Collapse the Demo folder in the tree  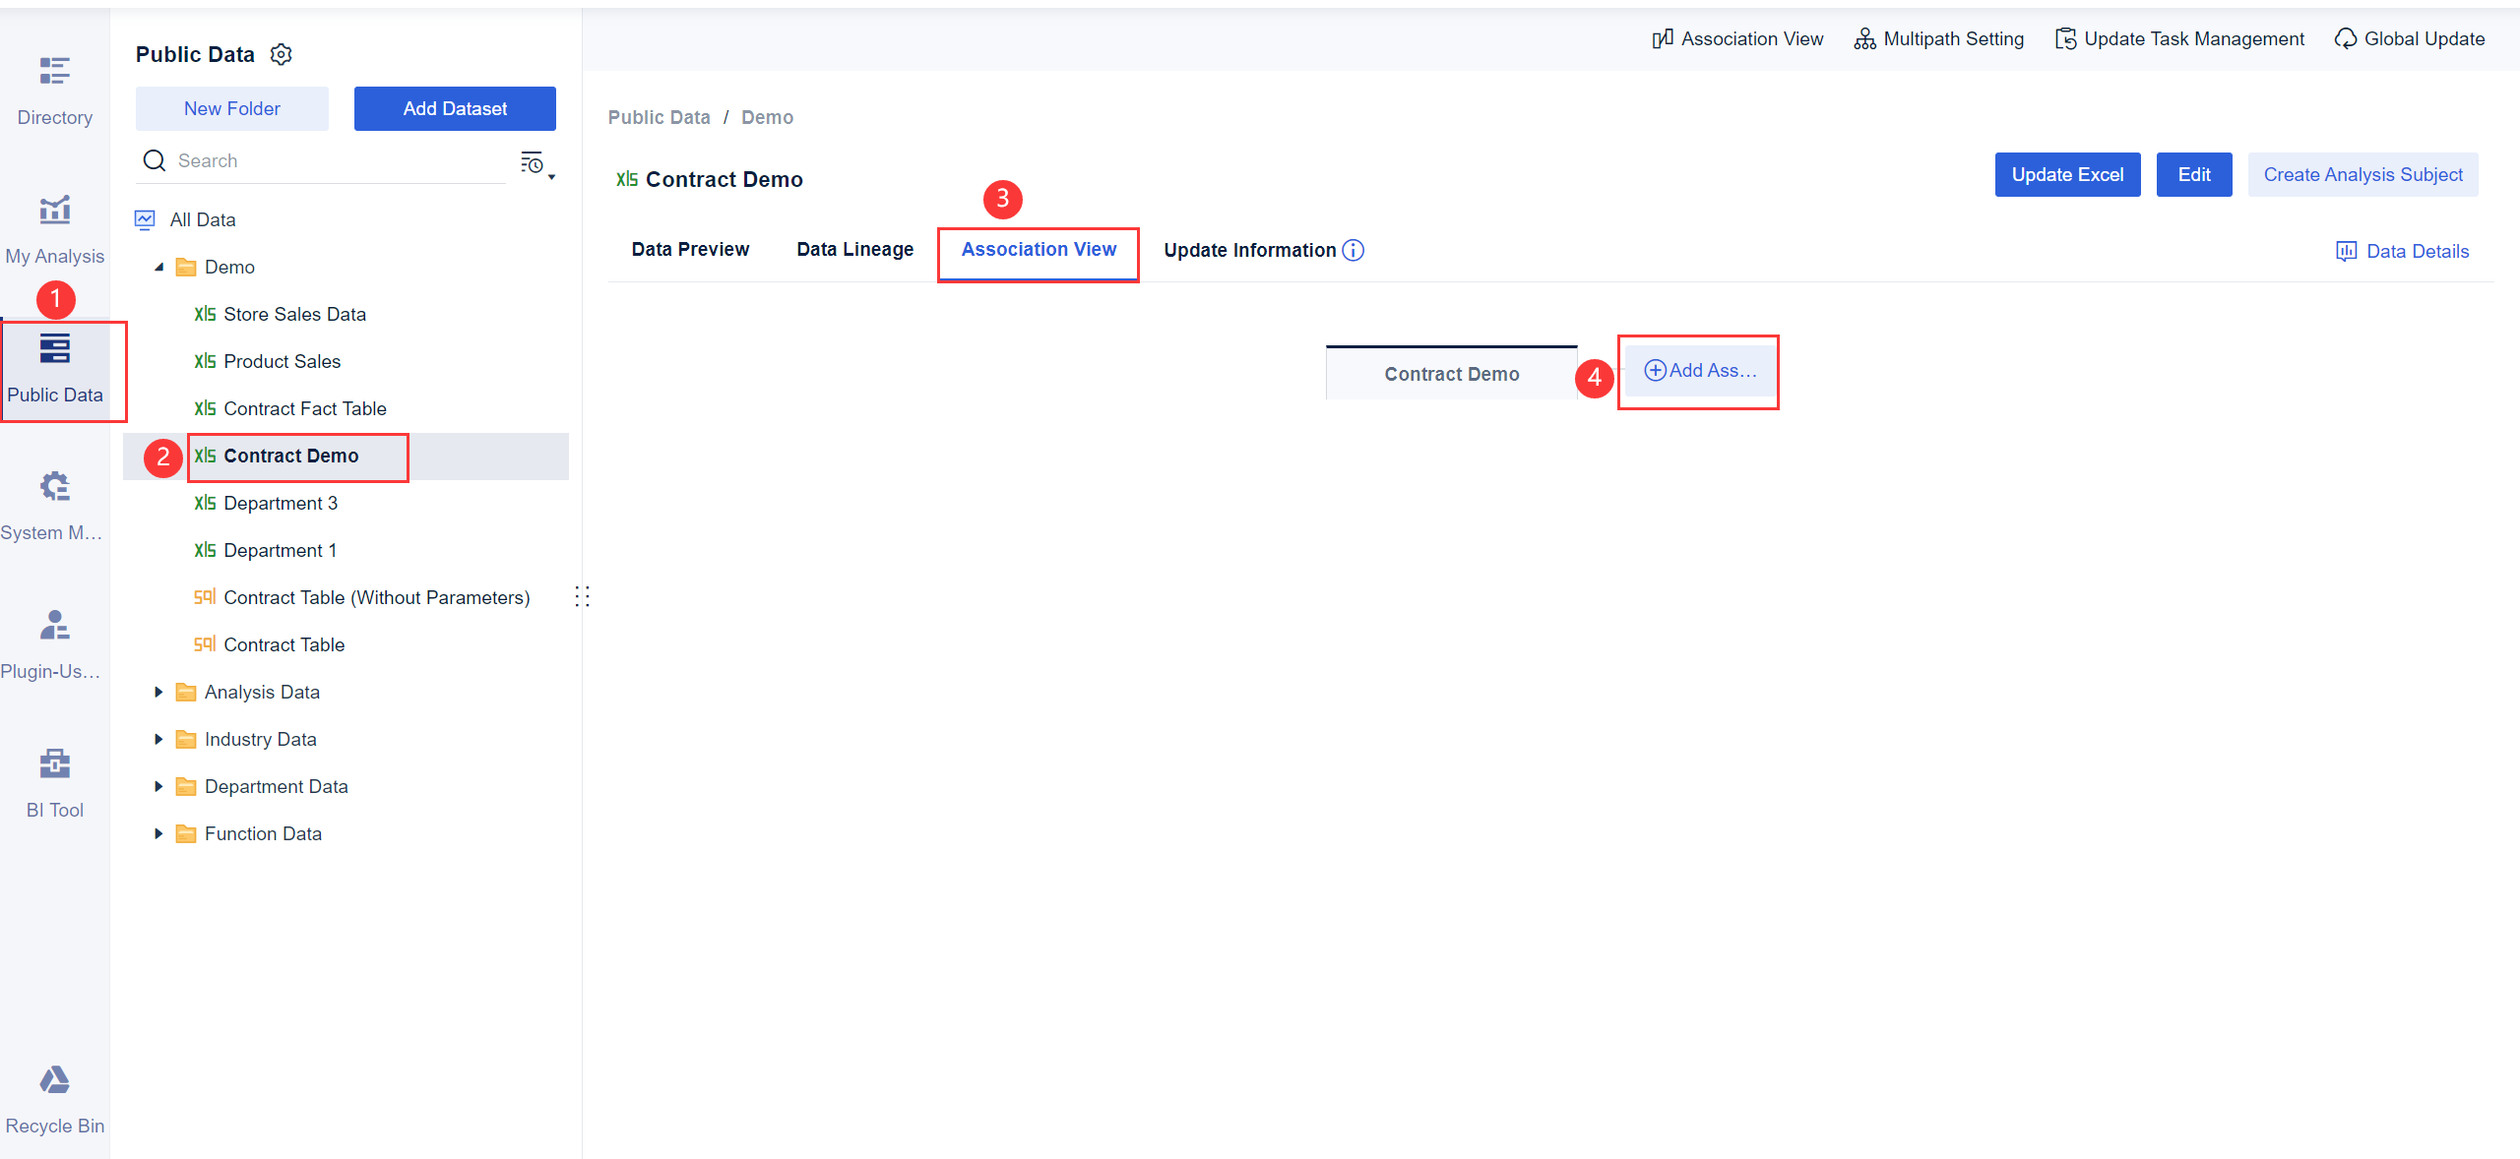coord(160,266)
